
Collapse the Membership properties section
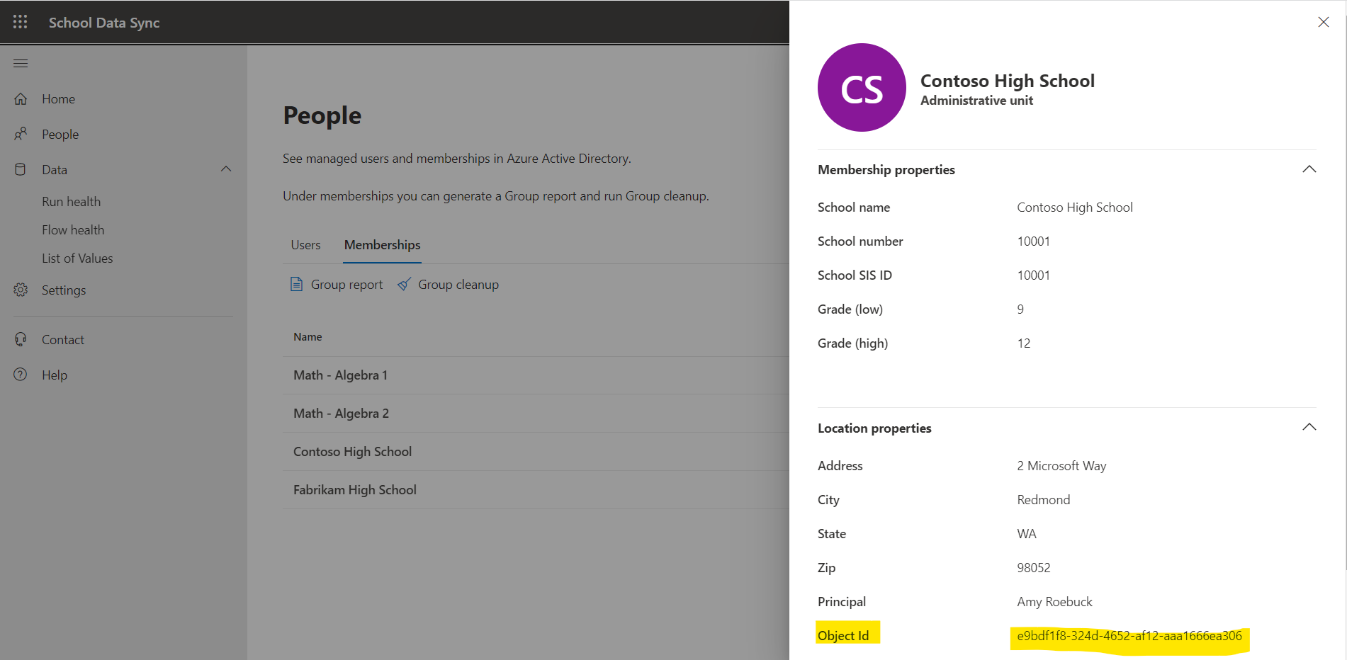click(1309, 169)
